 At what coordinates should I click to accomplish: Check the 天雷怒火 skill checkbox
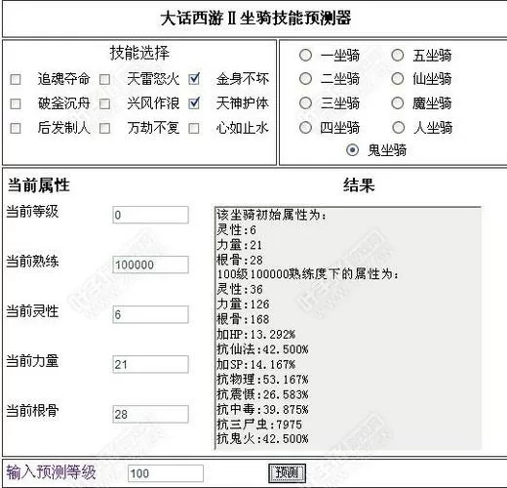pyautogui.click(x=104, y=79)
